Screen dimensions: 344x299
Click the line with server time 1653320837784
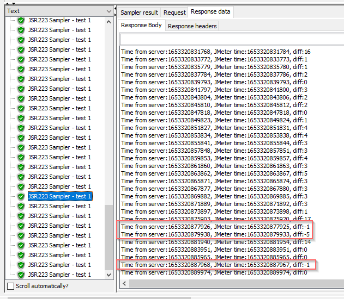[x=214, y=74]
